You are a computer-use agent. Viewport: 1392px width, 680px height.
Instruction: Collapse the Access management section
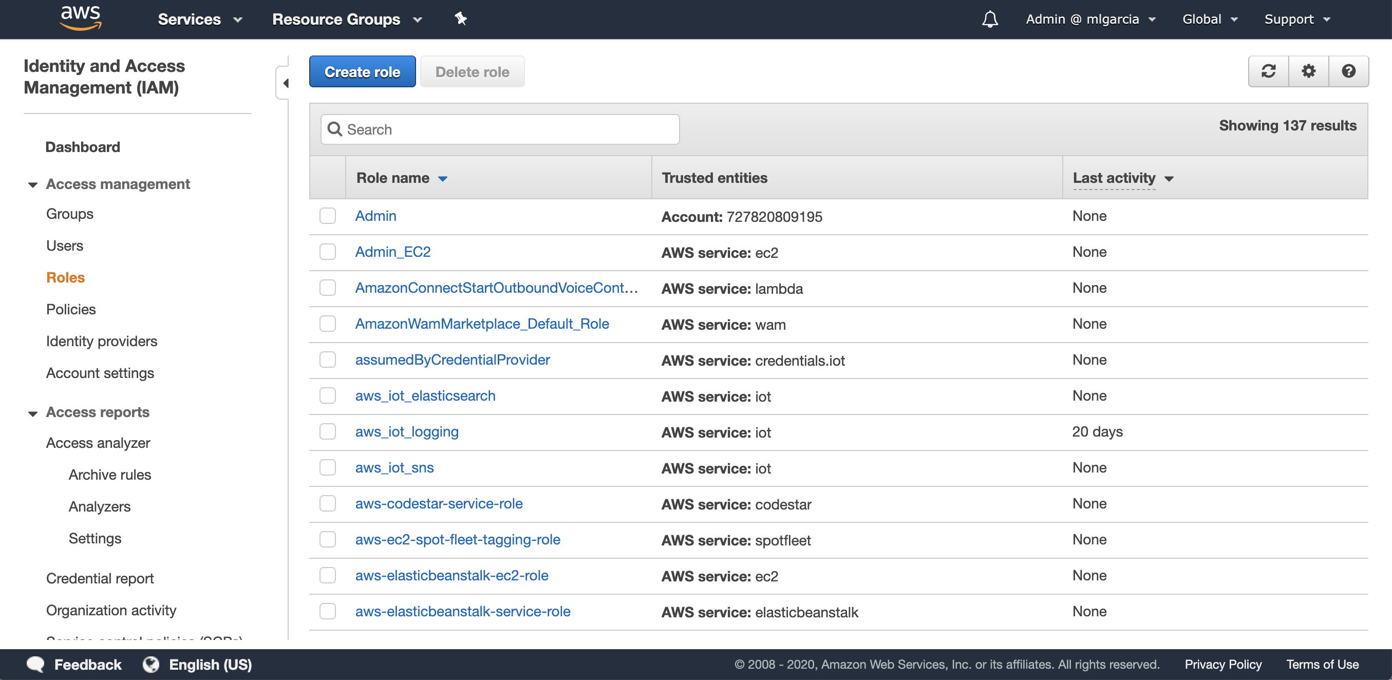(x=33, y=185)
